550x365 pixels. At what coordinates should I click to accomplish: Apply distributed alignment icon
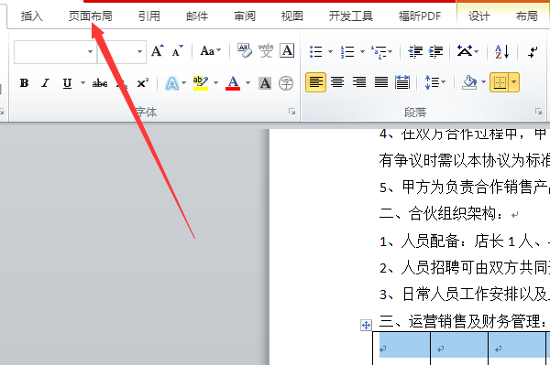(402, 82)
